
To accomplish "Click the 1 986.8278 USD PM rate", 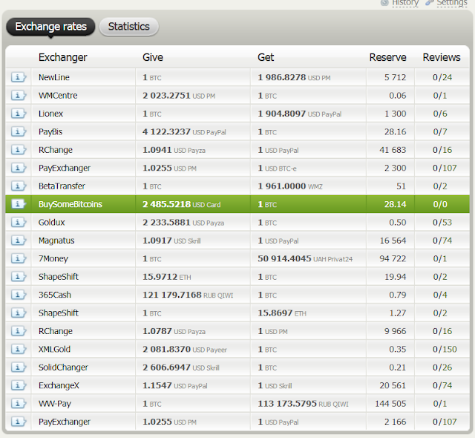I will pos(294,77).
